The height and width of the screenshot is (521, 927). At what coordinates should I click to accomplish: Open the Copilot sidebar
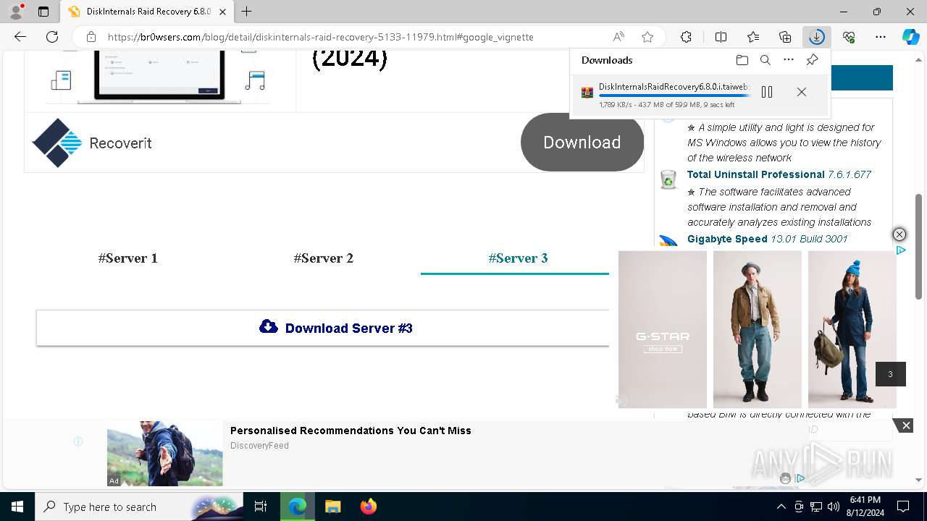tap(910, 37)
